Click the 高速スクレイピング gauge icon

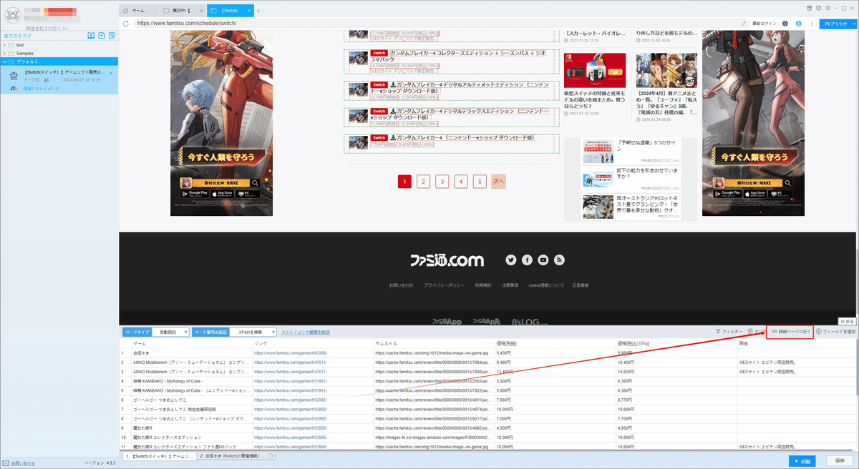tap(13, 89)
